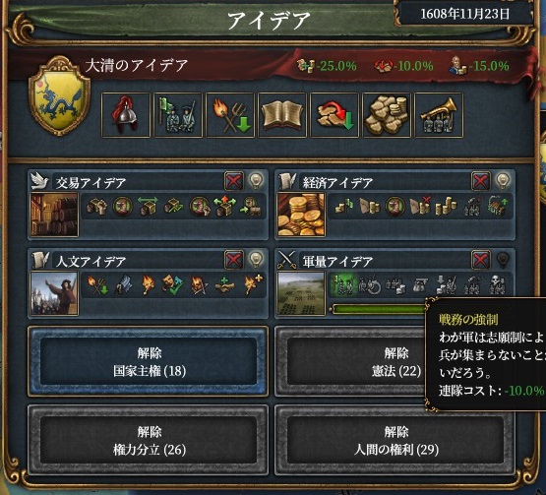Click the skull icon in 軍量アイデア row
This screenshot has height=495, width=546.
coord(497,284)
